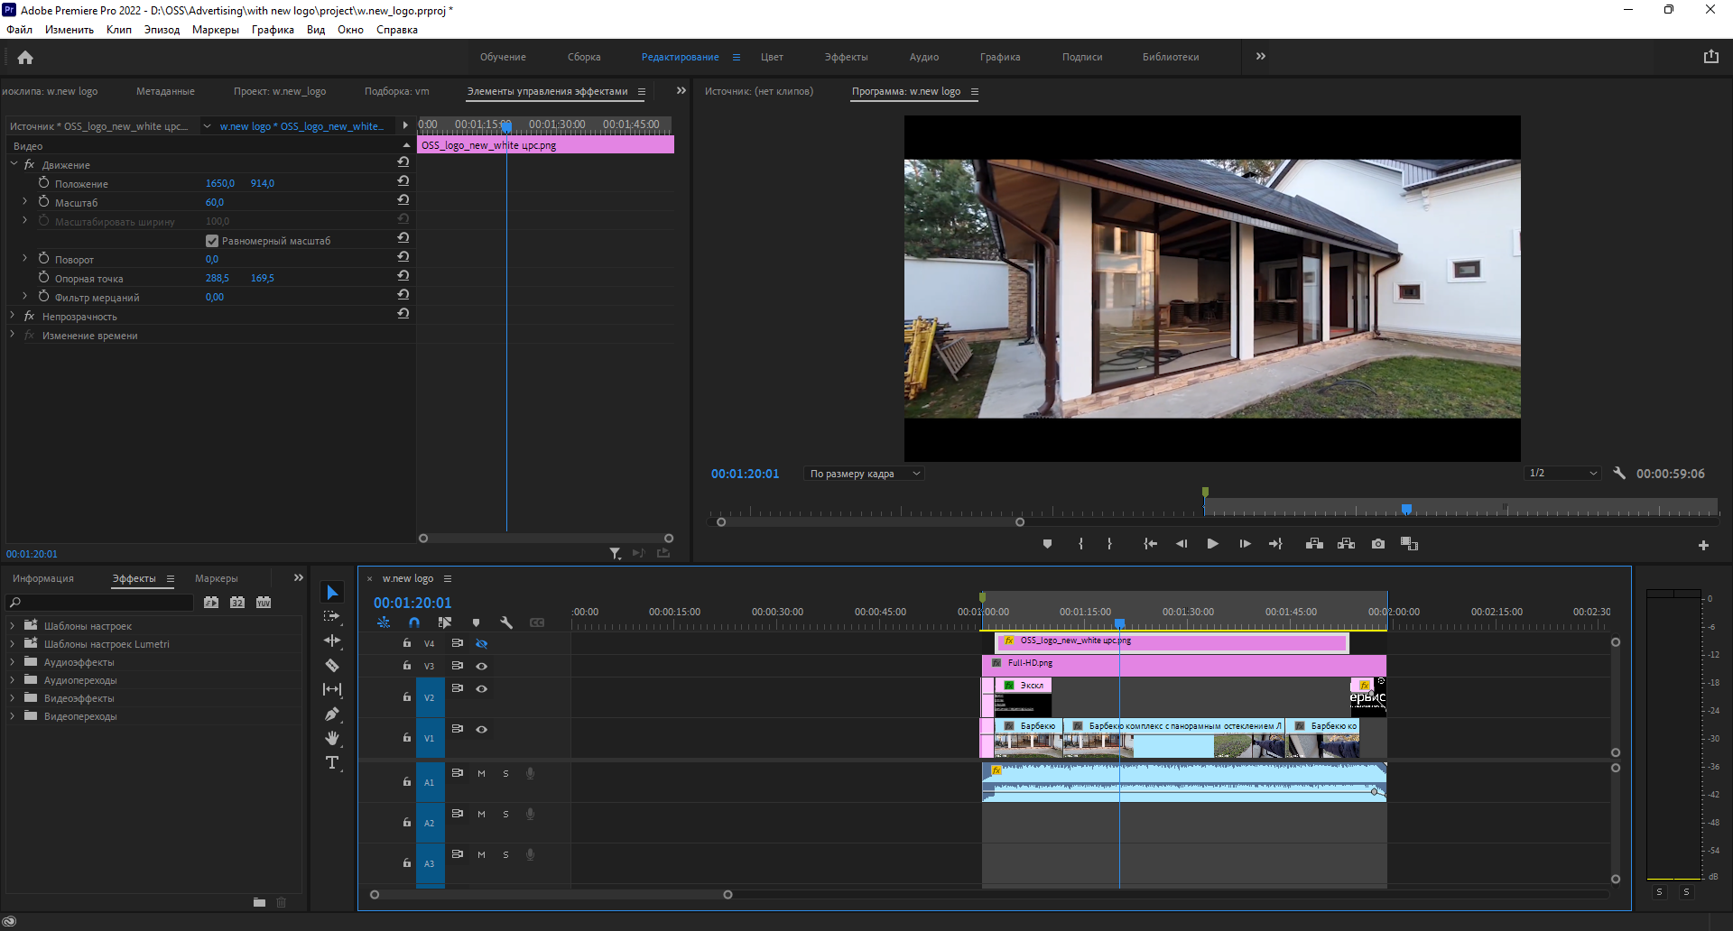1733x931 pixels.
Task: Select the Pen tool in the tools panel
Action: click(x=332, y=714)
